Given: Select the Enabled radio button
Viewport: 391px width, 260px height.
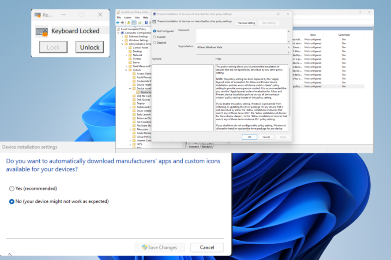Looking at the screenshot, I should point(154,37).
